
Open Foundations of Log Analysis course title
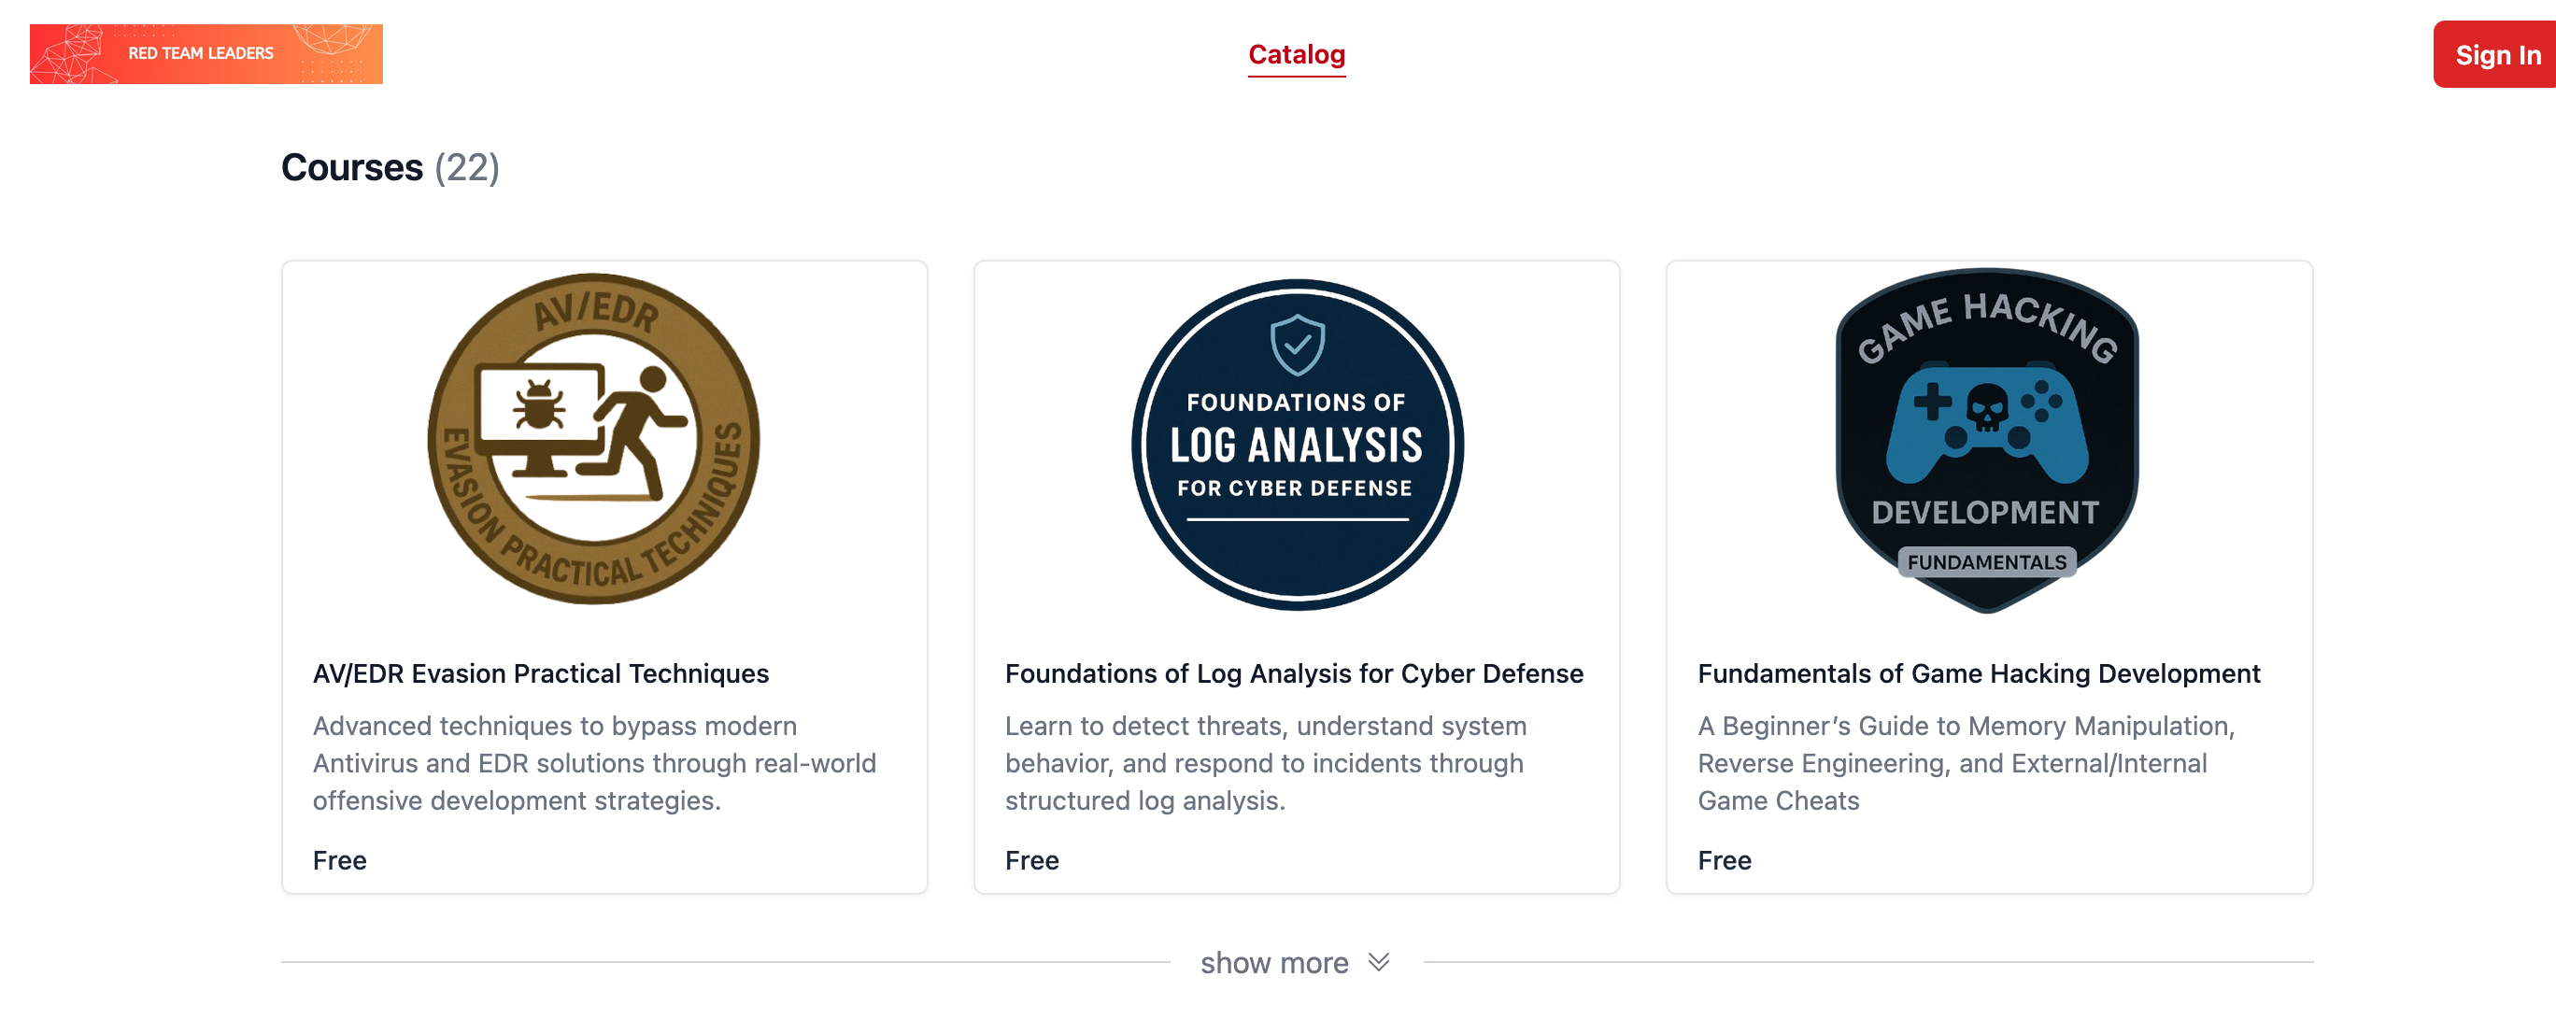pyautogui.click(x=1293, y=673)
